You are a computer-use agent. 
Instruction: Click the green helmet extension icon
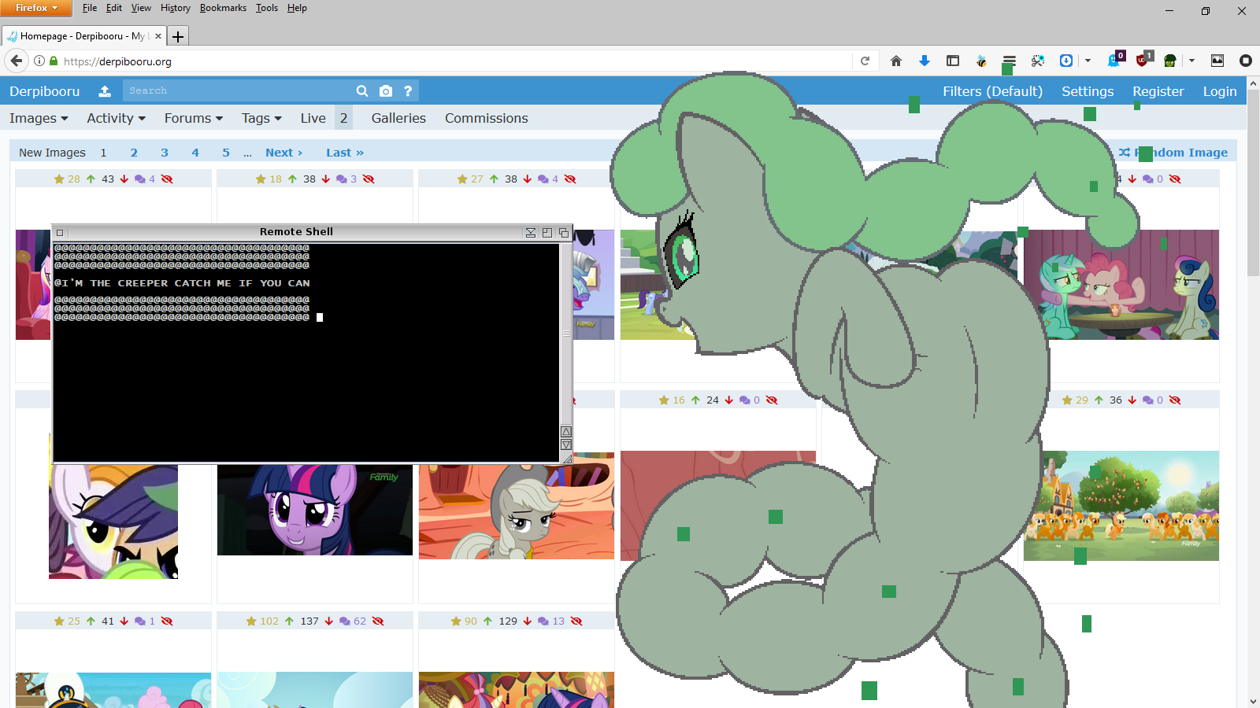pos(1170,61)
